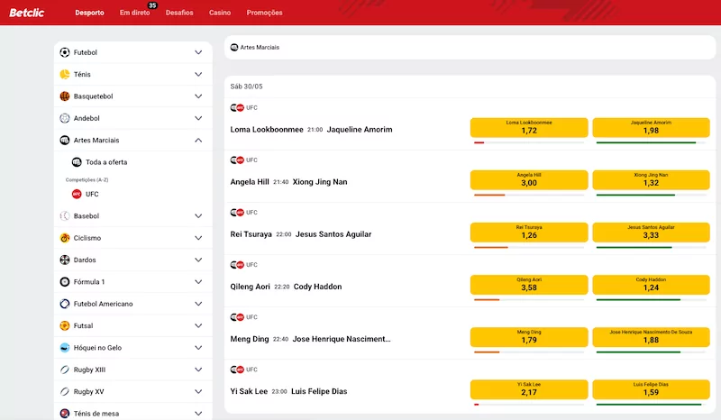Open the Casino tab
This screenshot has height=420, width=721.
click(220, 13)
